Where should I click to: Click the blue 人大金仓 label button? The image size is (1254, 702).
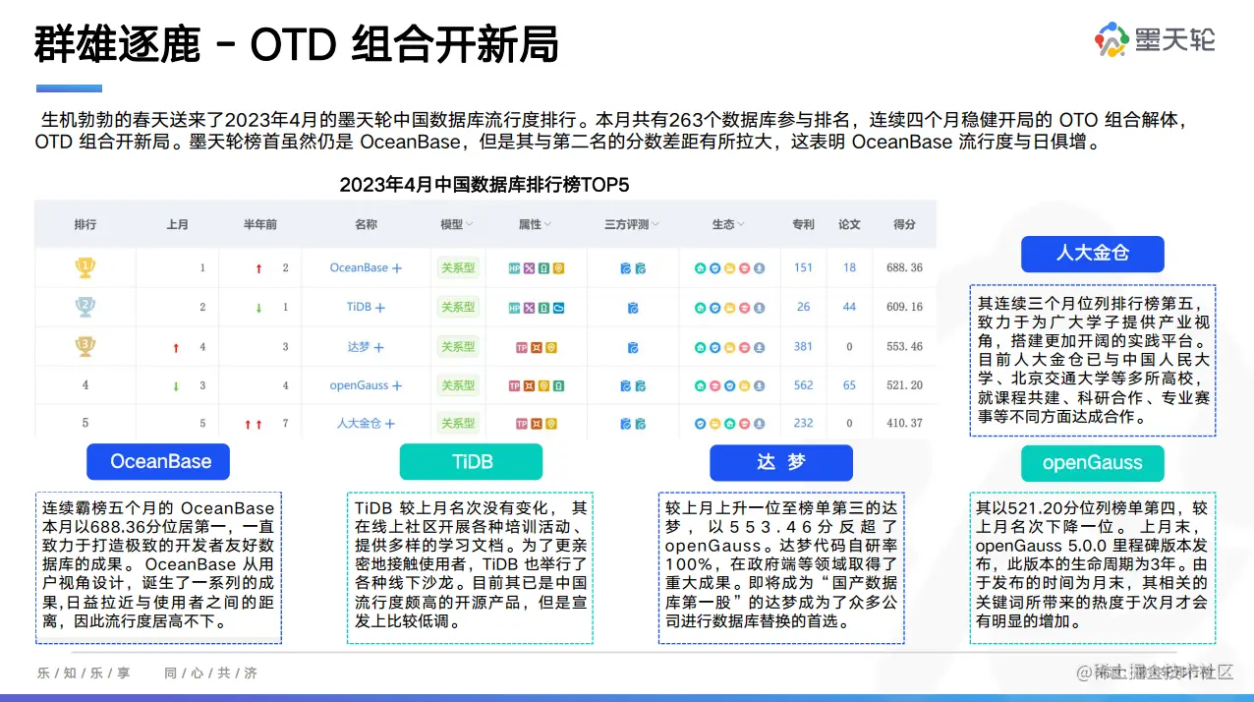pos(1092,254)
